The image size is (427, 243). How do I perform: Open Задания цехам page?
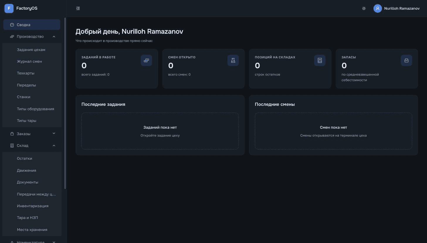click(x=32, y=50)
